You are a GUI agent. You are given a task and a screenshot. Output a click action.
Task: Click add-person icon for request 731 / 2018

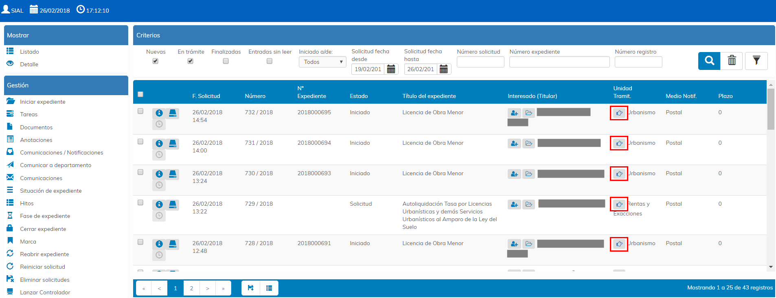(x=514, y=144)
